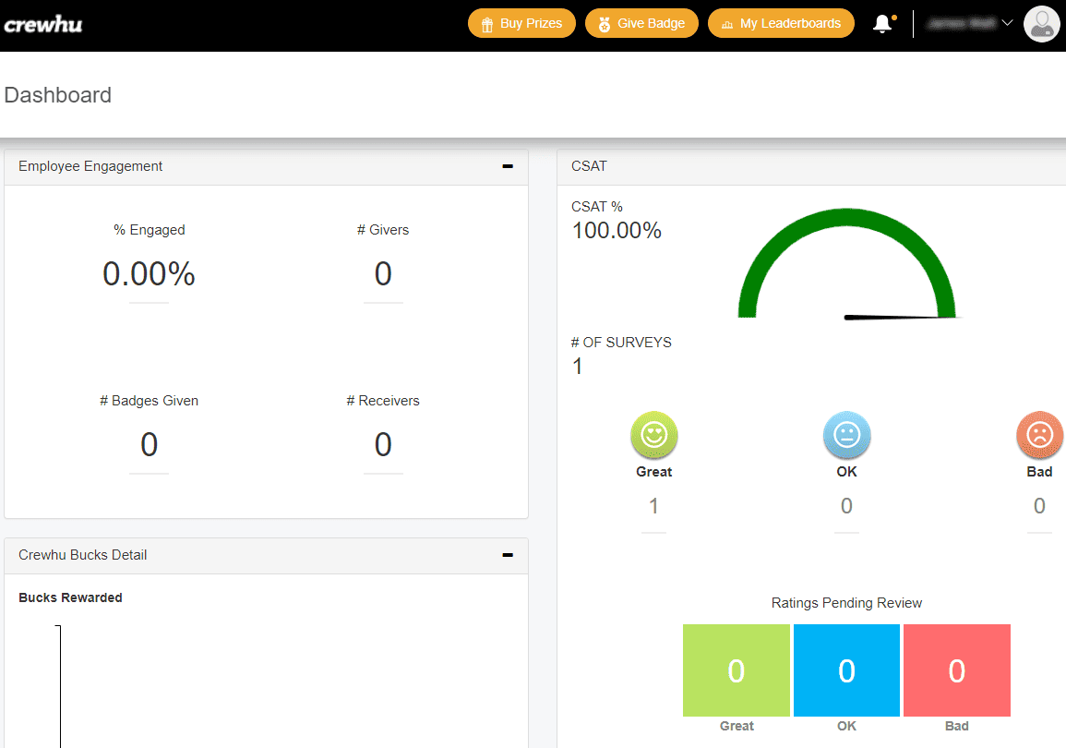Click the user profile avatar

point(1042,24)
